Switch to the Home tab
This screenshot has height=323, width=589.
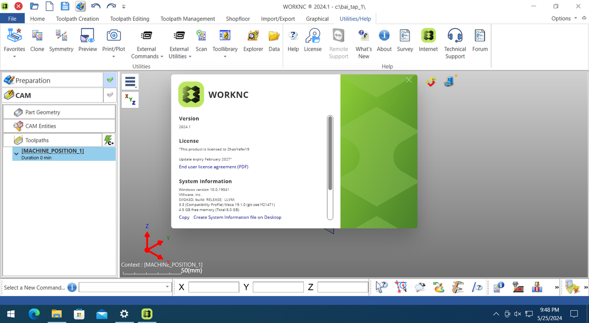click(x=37, y=19)
